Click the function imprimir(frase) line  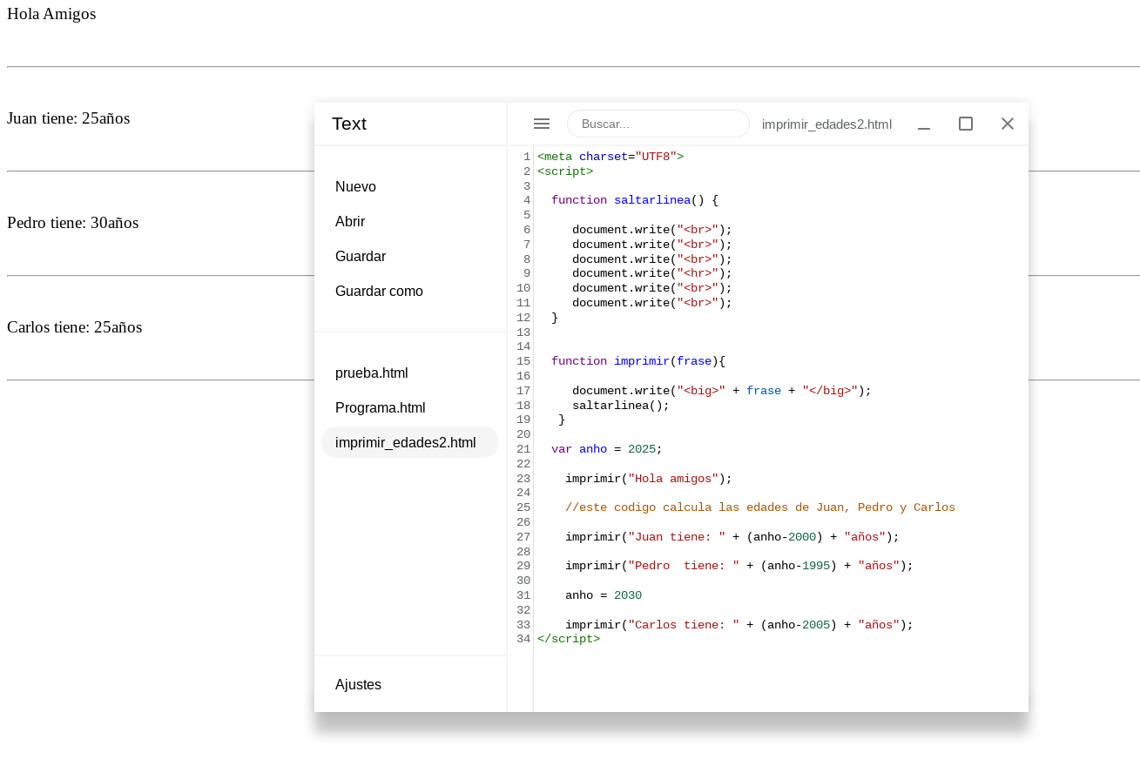coord(638,361)
